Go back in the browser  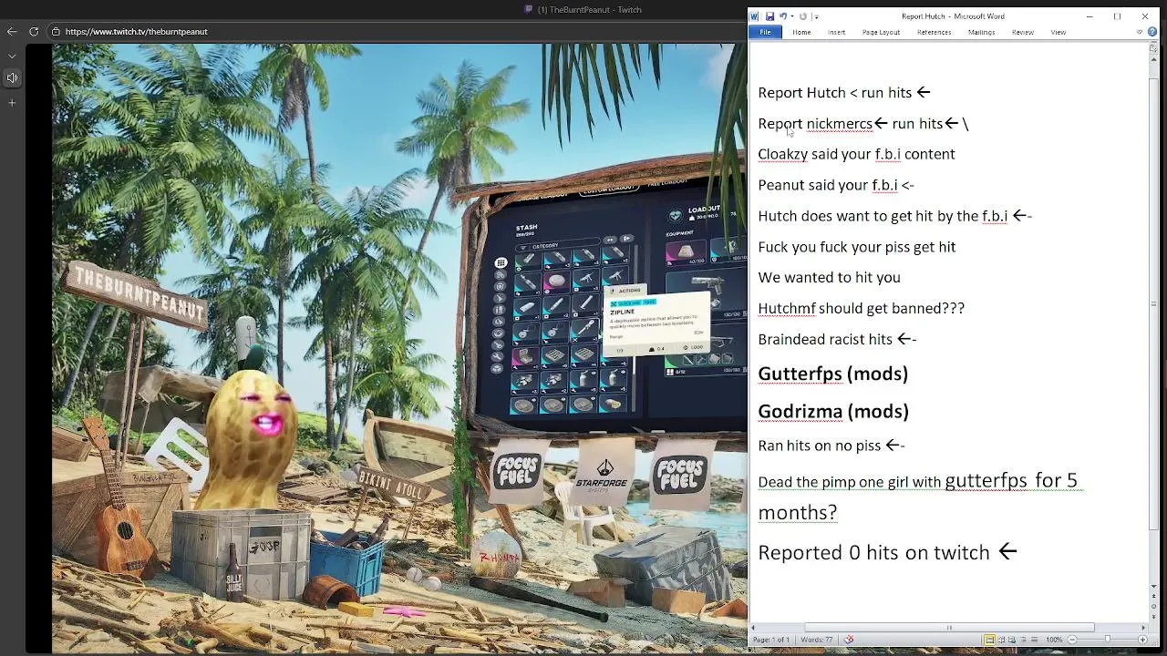(x=12, y=31)
